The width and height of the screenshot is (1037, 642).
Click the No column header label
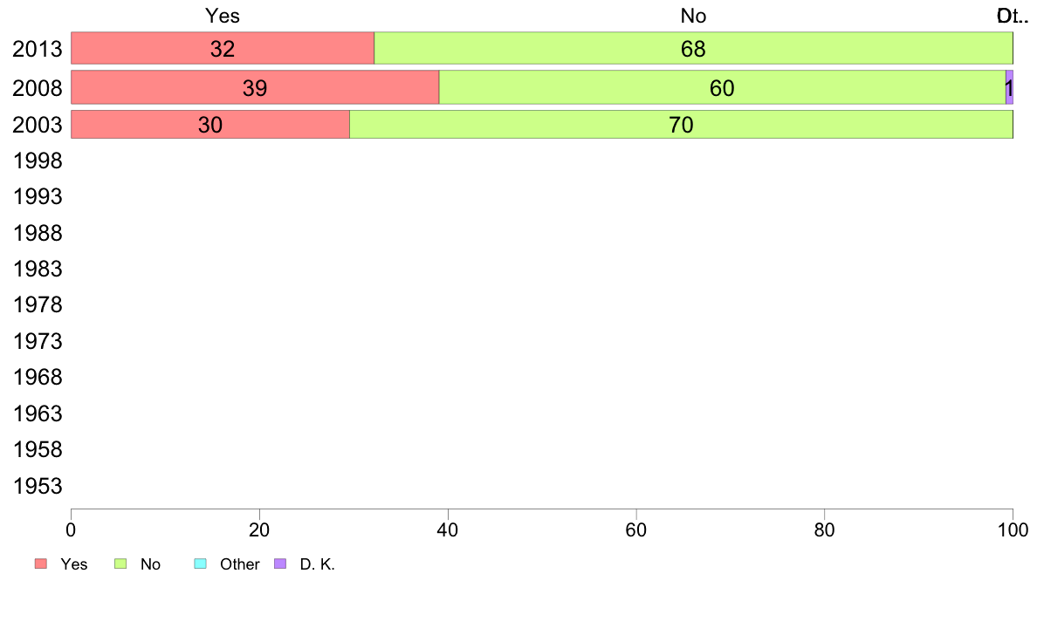693,16
